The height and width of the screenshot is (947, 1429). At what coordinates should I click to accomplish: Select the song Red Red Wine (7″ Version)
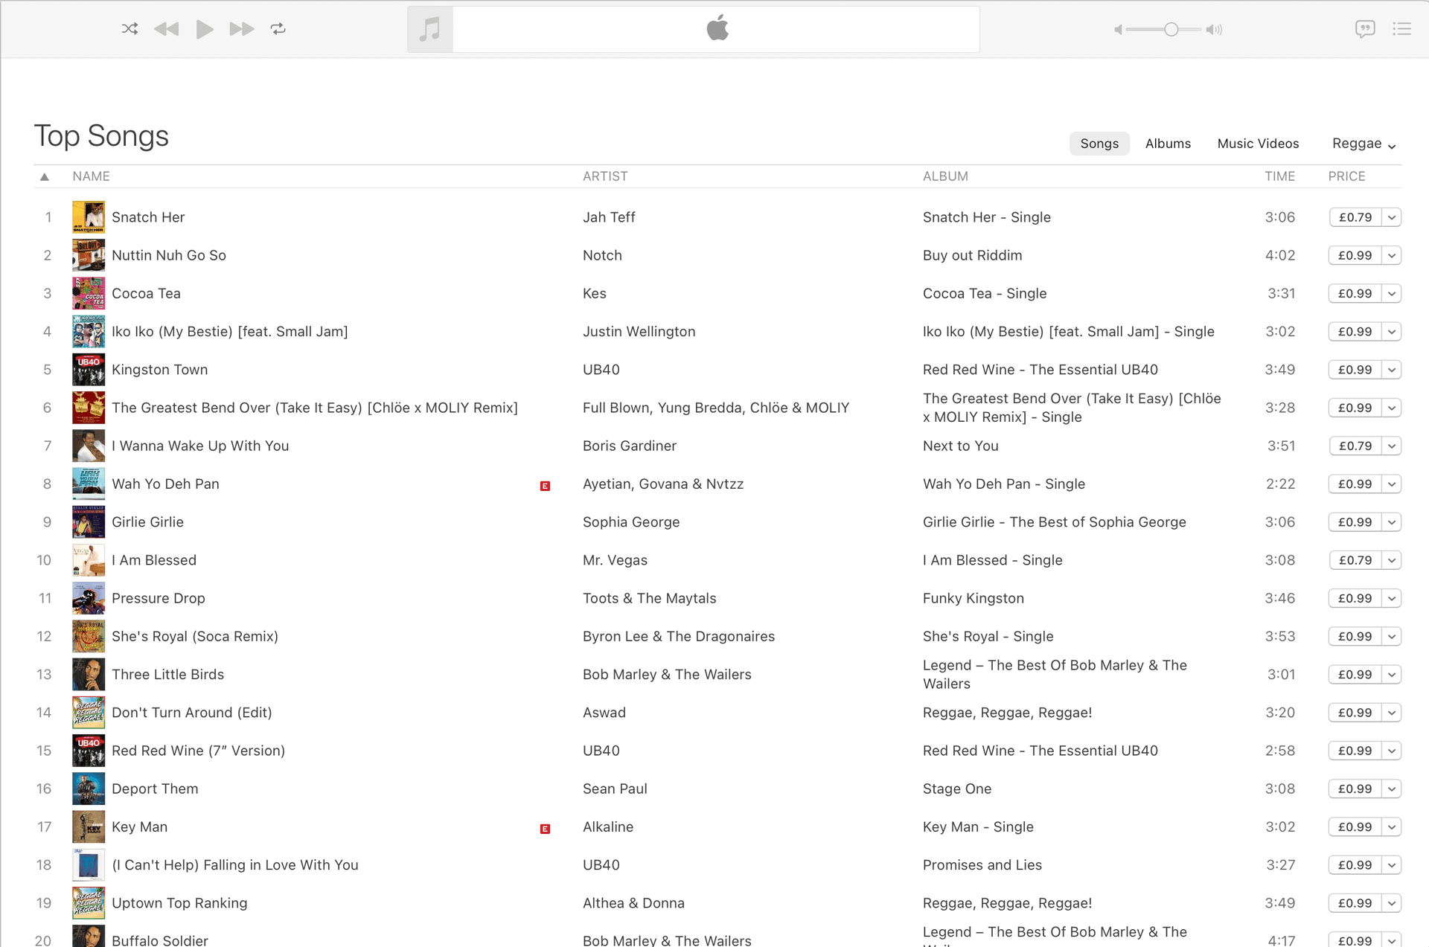click(x=198, y=751)
